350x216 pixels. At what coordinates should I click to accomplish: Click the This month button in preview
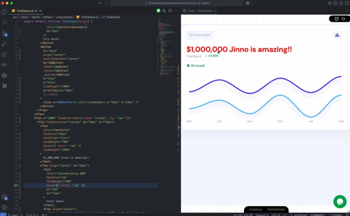(200, 35)
